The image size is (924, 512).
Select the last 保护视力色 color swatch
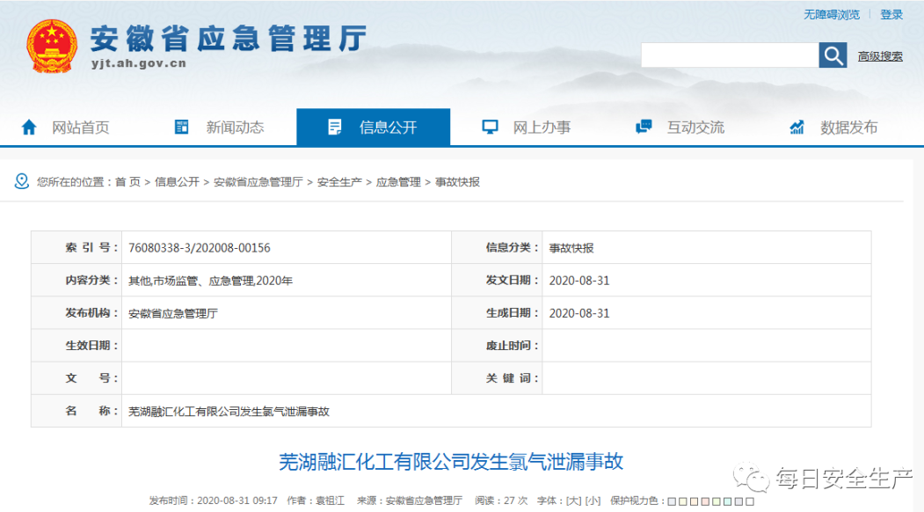(749, 501)
